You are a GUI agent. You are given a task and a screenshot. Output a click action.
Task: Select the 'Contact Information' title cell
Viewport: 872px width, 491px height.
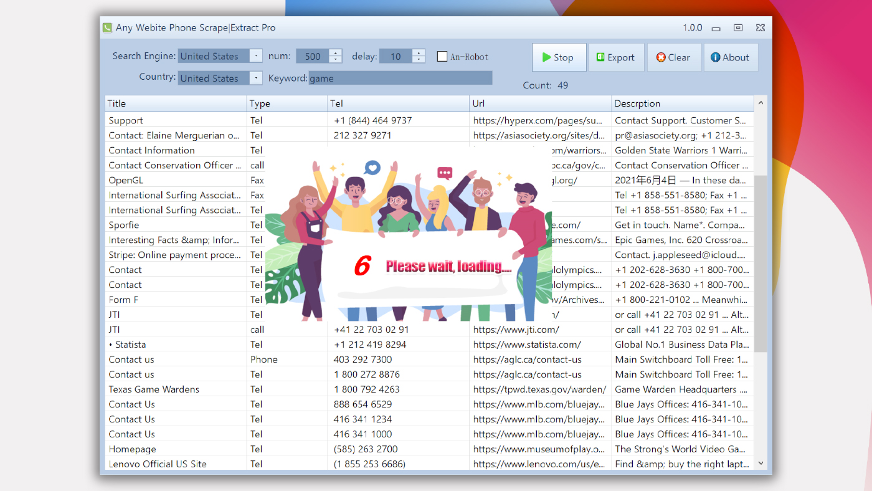176,150
